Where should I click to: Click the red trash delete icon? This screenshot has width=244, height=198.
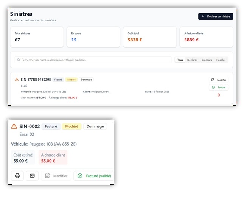(219, 95)
